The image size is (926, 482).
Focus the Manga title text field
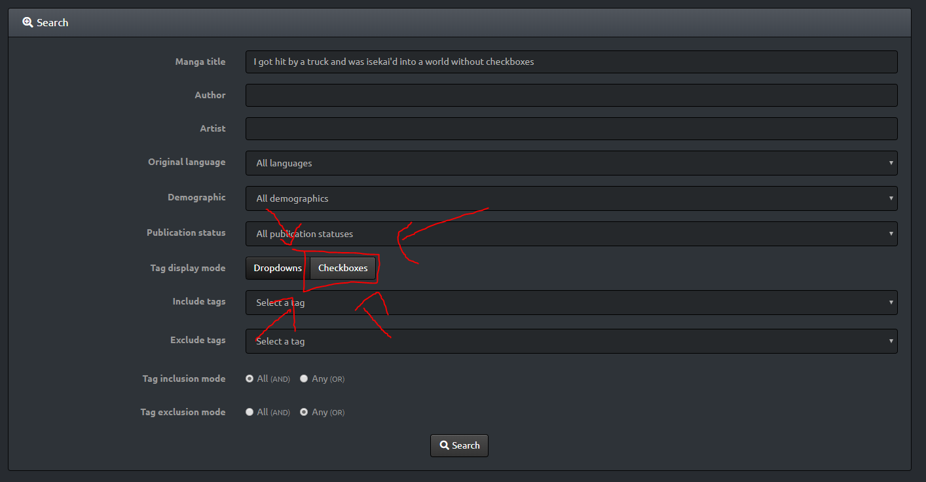click(571, 62)
